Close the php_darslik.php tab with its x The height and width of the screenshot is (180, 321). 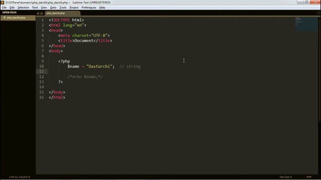point(78,13)
